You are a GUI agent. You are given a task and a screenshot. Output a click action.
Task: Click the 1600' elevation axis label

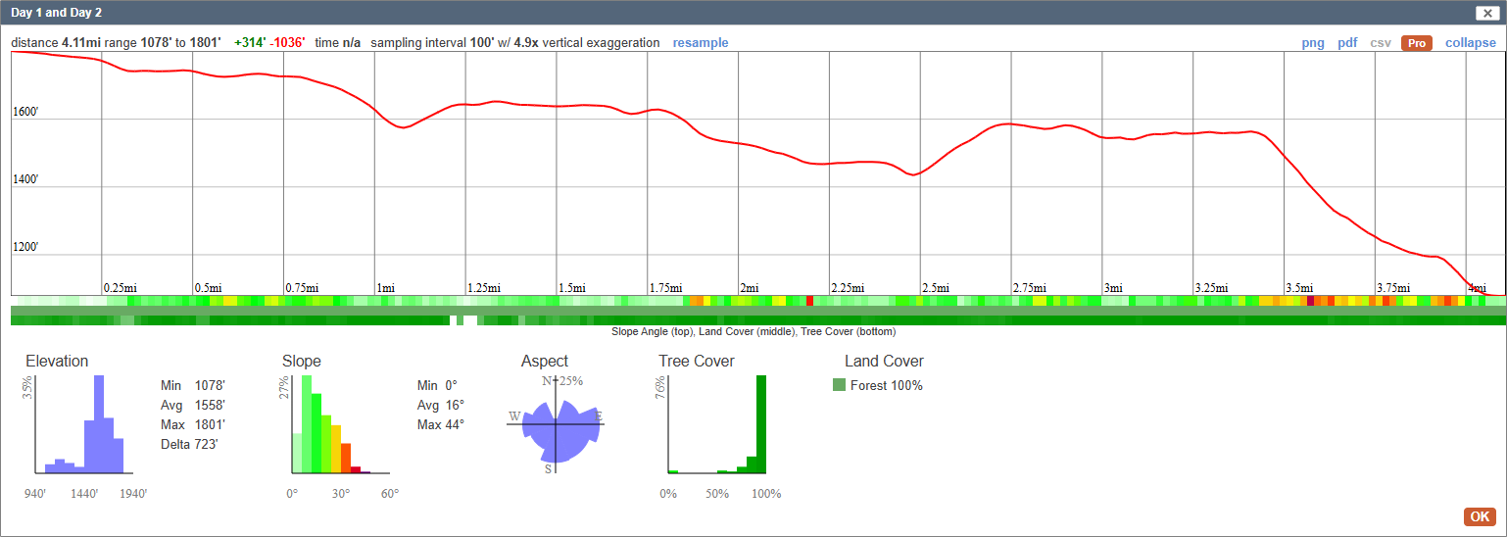pyautogui.click(x=25, y=112)
